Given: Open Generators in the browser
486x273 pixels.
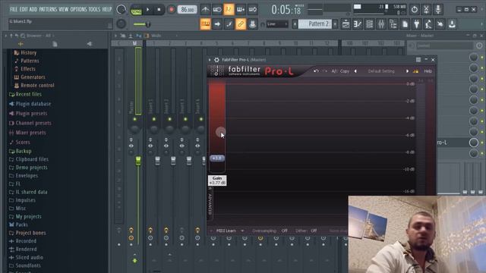Looking at the screenshot, I should [x=33, y=77].
